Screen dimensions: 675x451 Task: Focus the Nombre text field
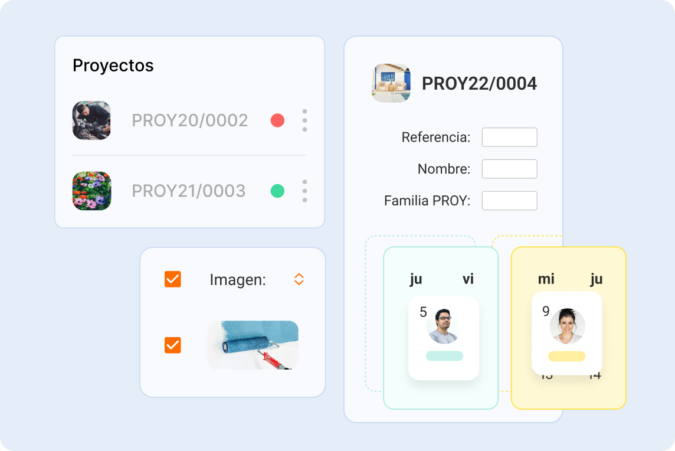509,169
